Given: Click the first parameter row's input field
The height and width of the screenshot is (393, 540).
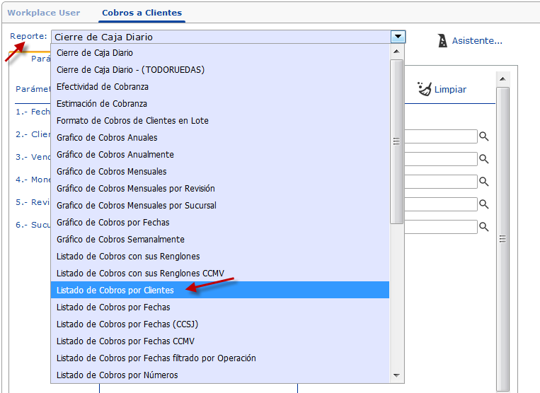Looking at the screenshot, I should tap(441, 136).
